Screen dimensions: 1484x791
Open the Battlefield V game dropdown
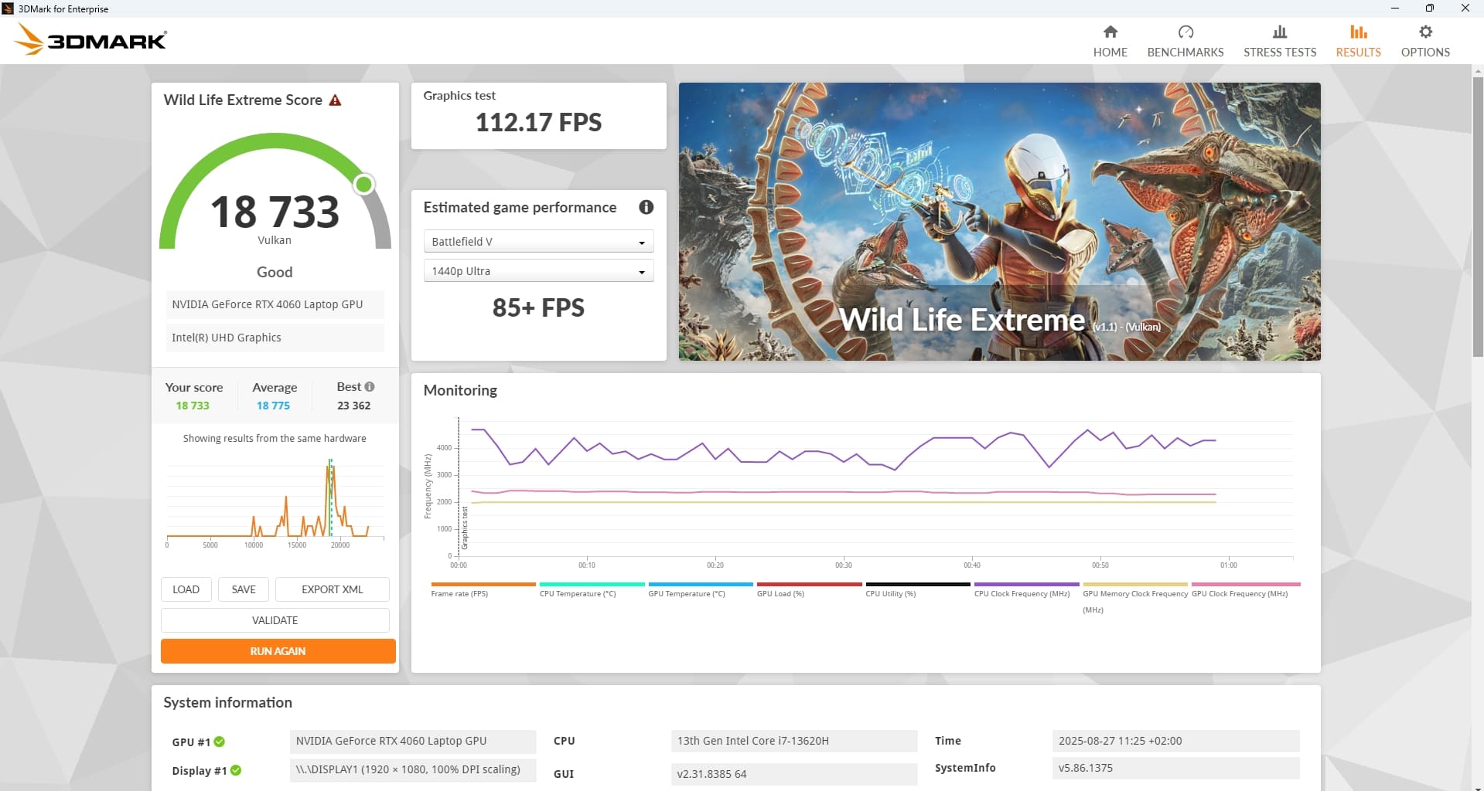tap(538, 242)
